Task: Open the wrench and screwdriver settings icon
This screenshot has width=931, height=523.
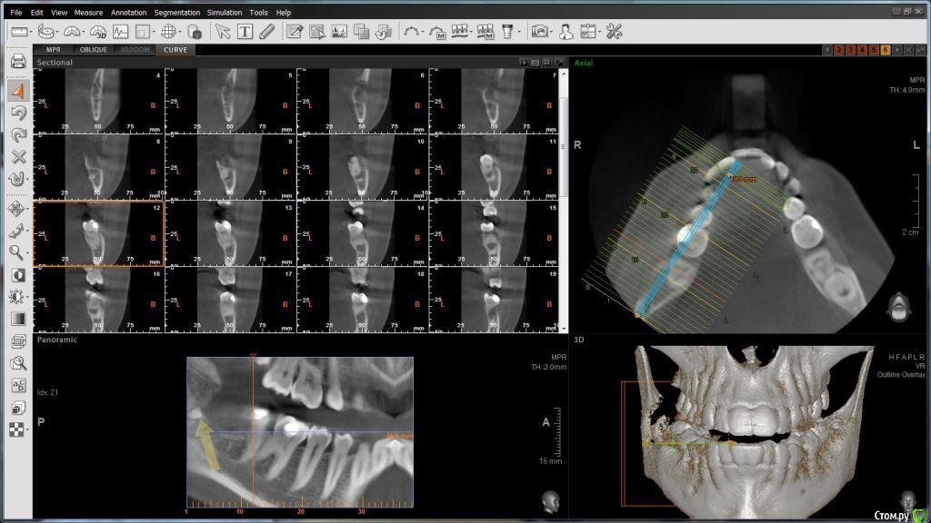Action: (x=614, y=32)
